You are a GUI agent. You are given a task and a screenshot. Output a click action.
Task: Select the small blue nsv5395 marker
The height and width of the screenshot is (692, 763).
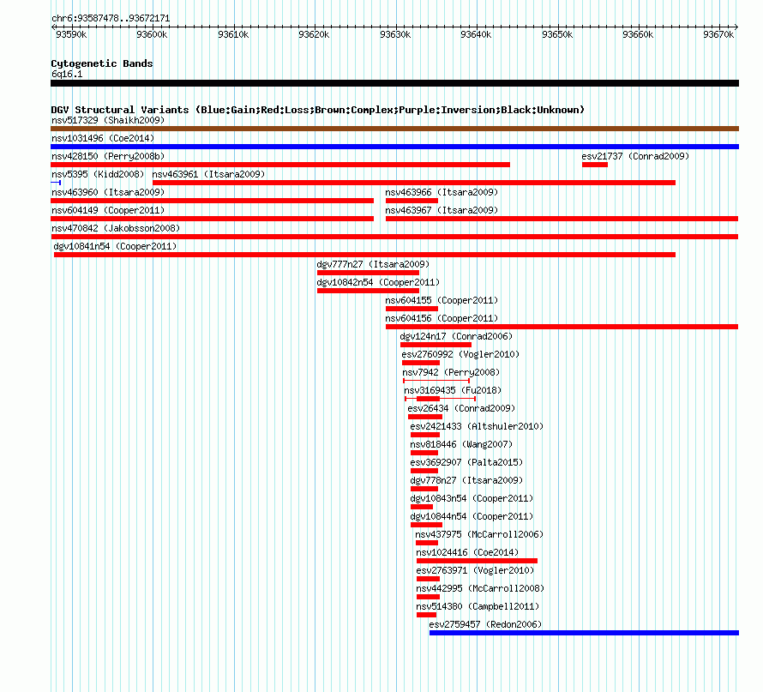[x=56, y=183]
